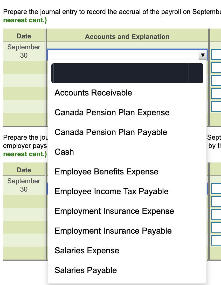This screenshot has height=285, width=221.
Task: Select Salaries Expense from the list
Action: pyautogui.click(x=87, y=250)
